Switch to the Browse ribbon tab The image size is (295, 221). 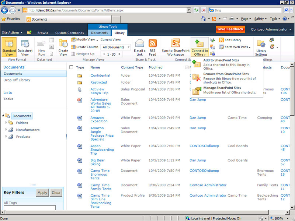coord(43,33)
